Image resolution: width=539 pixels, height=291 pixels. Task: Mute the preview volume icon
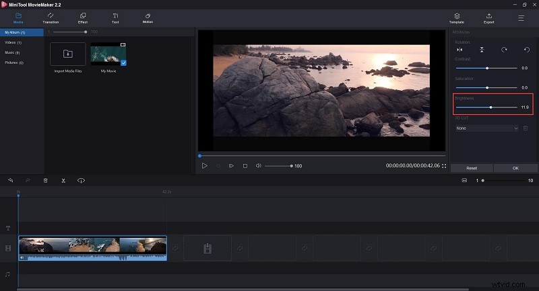point(259,165)
